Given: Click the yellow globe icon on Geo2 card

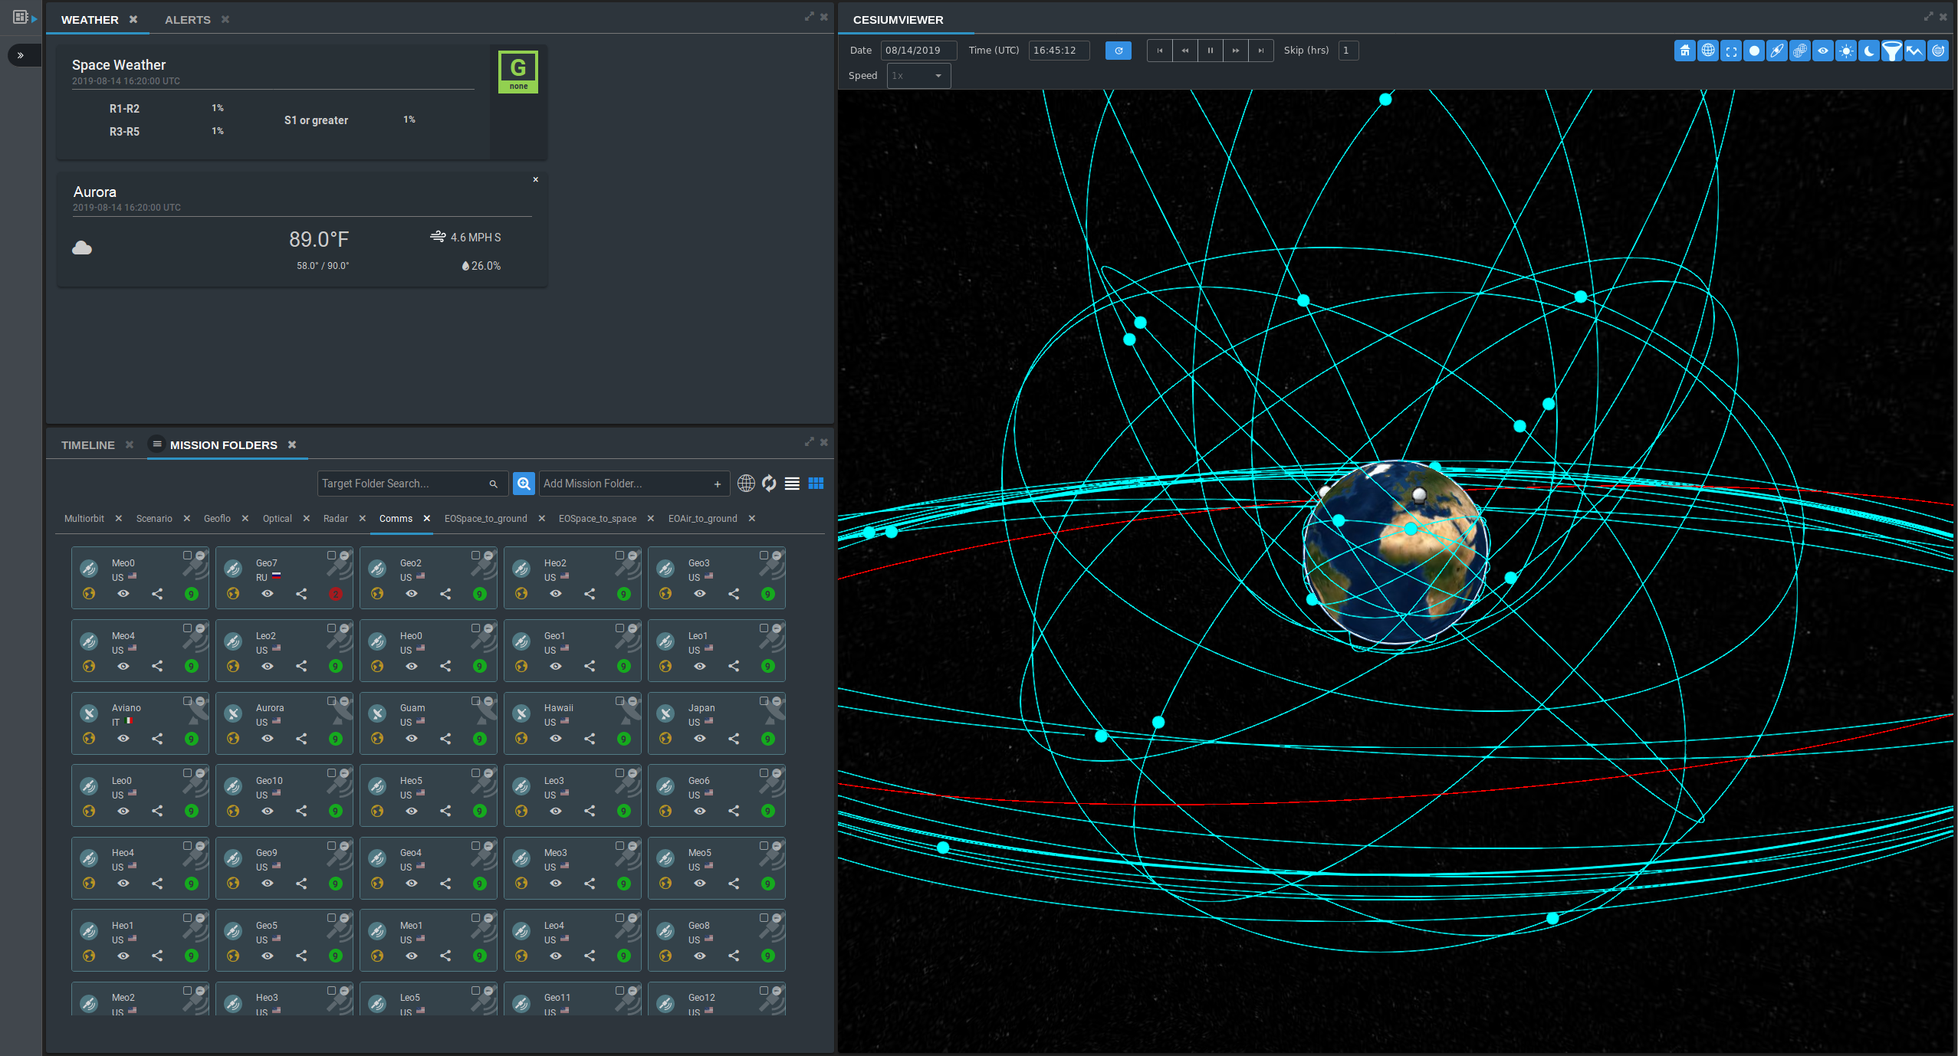Looking at the screenshot, I should 377,594.
